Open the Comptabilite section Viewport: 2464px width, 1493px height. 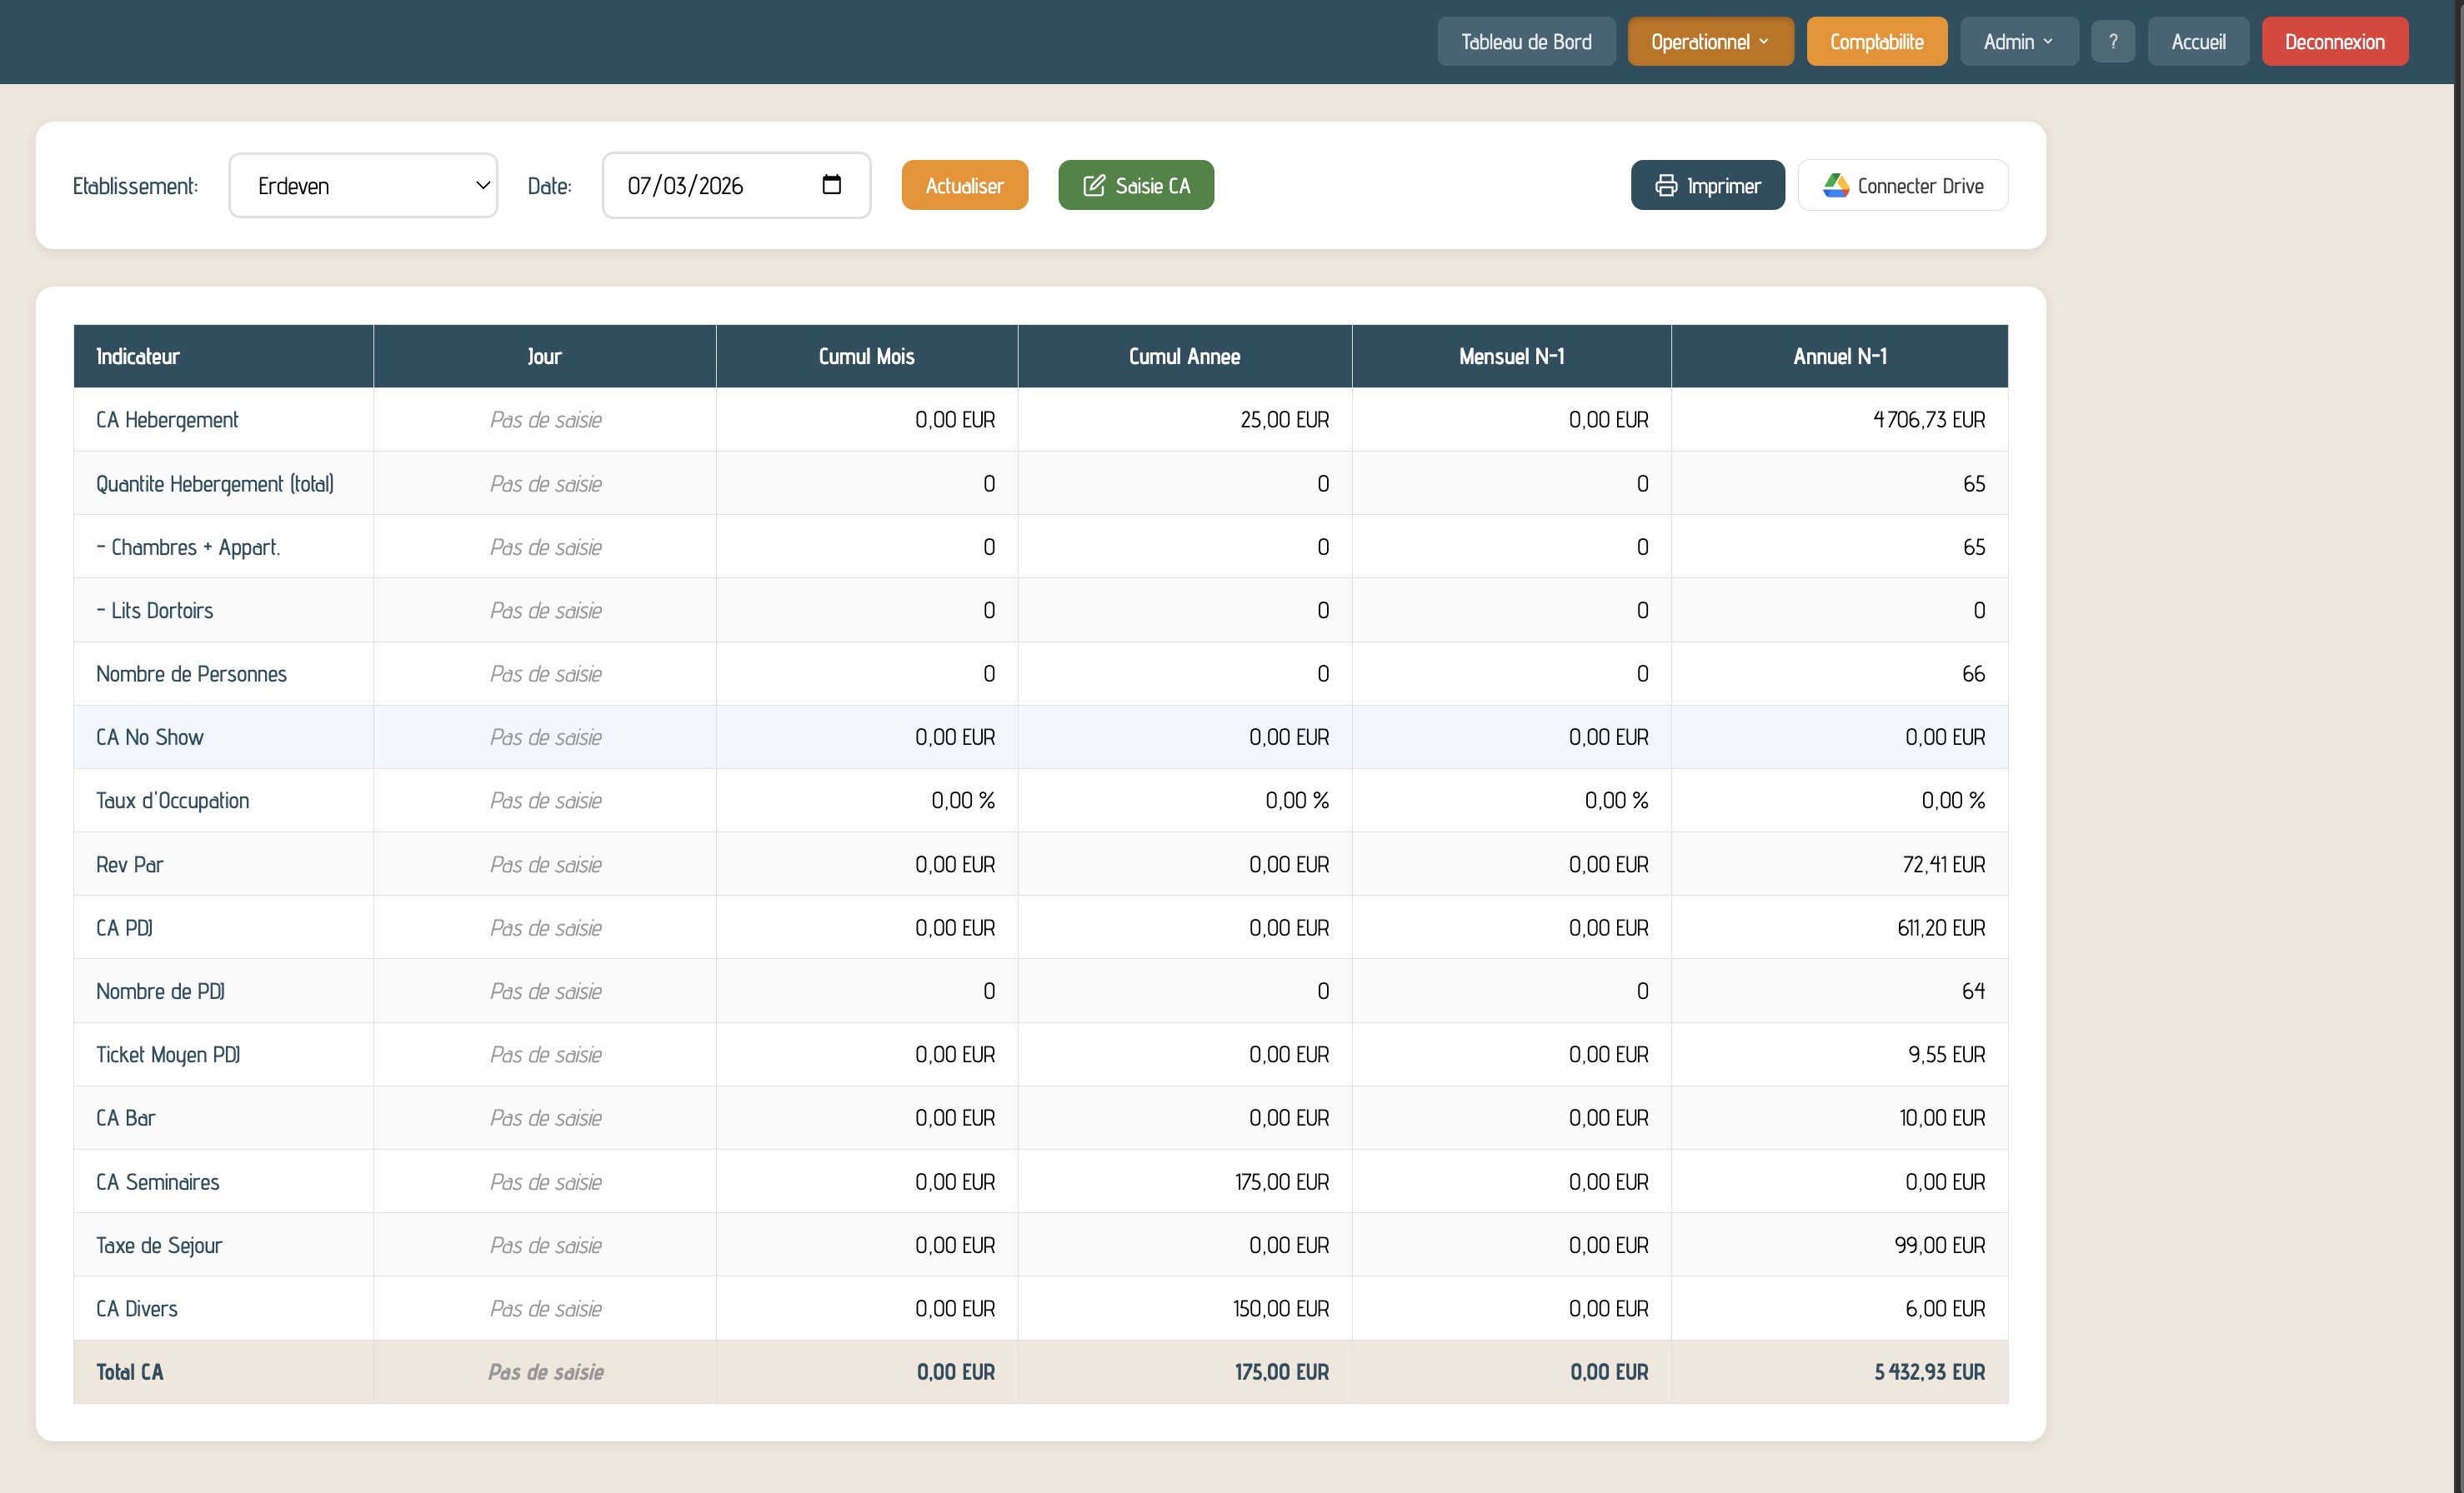tap(1876, 42)
